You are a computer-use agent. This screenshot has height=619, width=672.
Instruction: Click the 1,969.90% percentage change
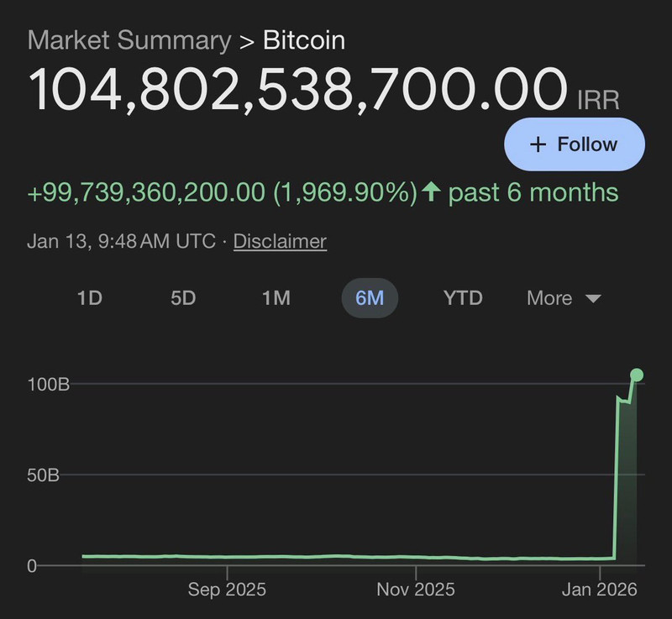click(x=344, y=192)
